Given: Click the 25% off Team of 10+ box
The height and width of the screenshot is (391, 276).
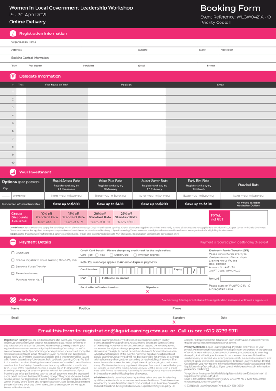Looking at the screenshot, I should coord(126,218).
